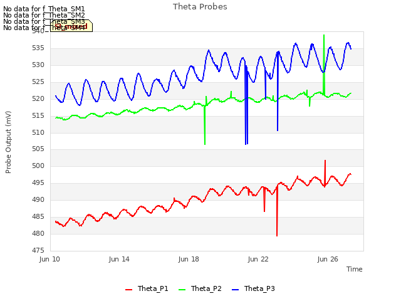401x301 pixels.
Task: Click the Jun 14 date tick label
Action: (x=119, y=259)
